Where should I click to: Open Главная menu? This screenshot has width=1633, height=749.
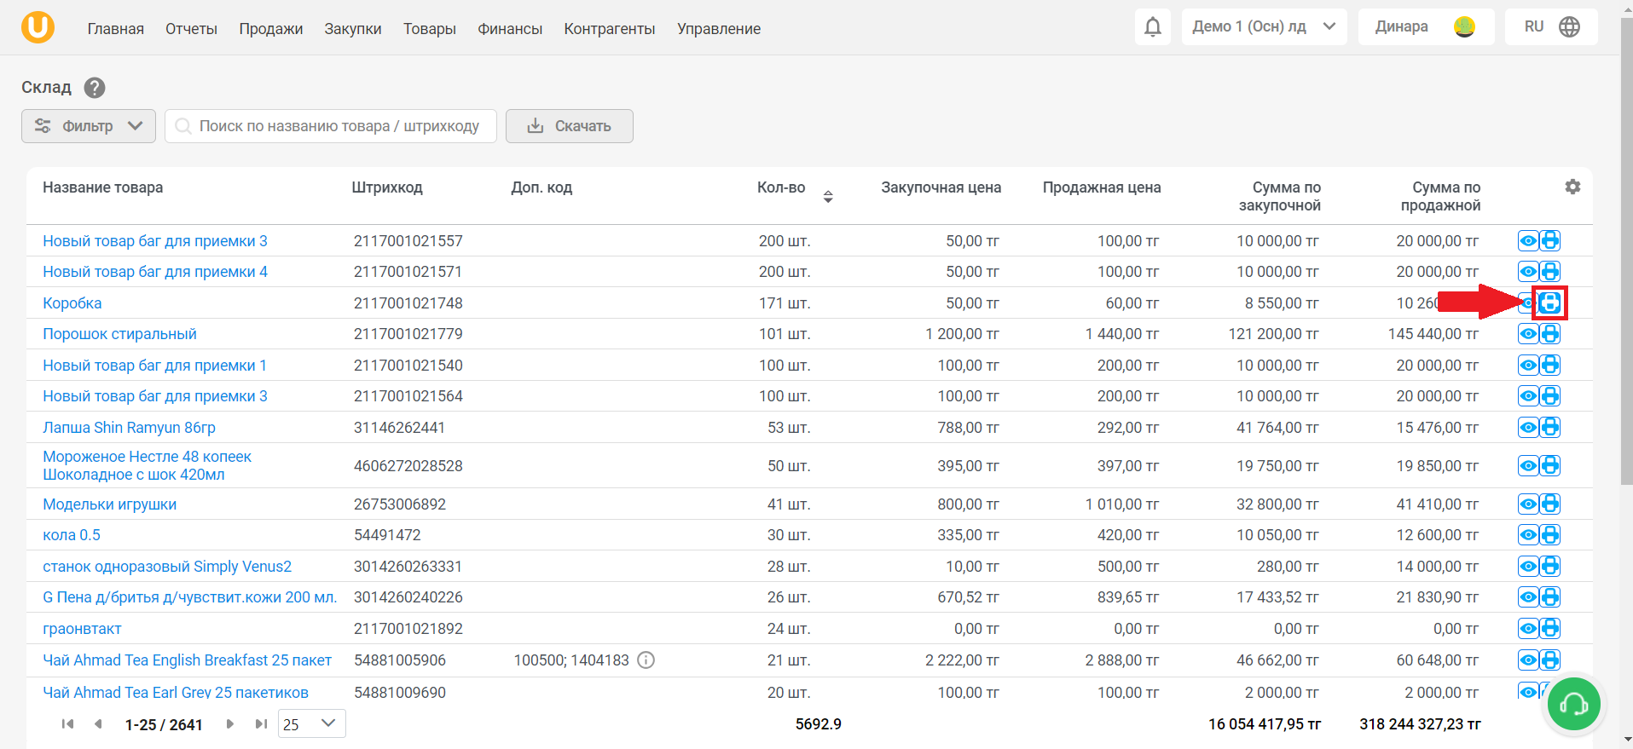point(116,29)
